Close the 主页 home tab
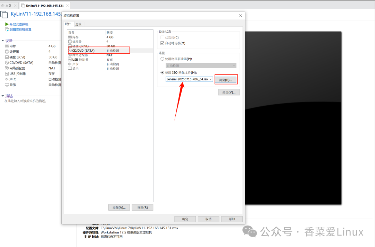 click(15, 6)
